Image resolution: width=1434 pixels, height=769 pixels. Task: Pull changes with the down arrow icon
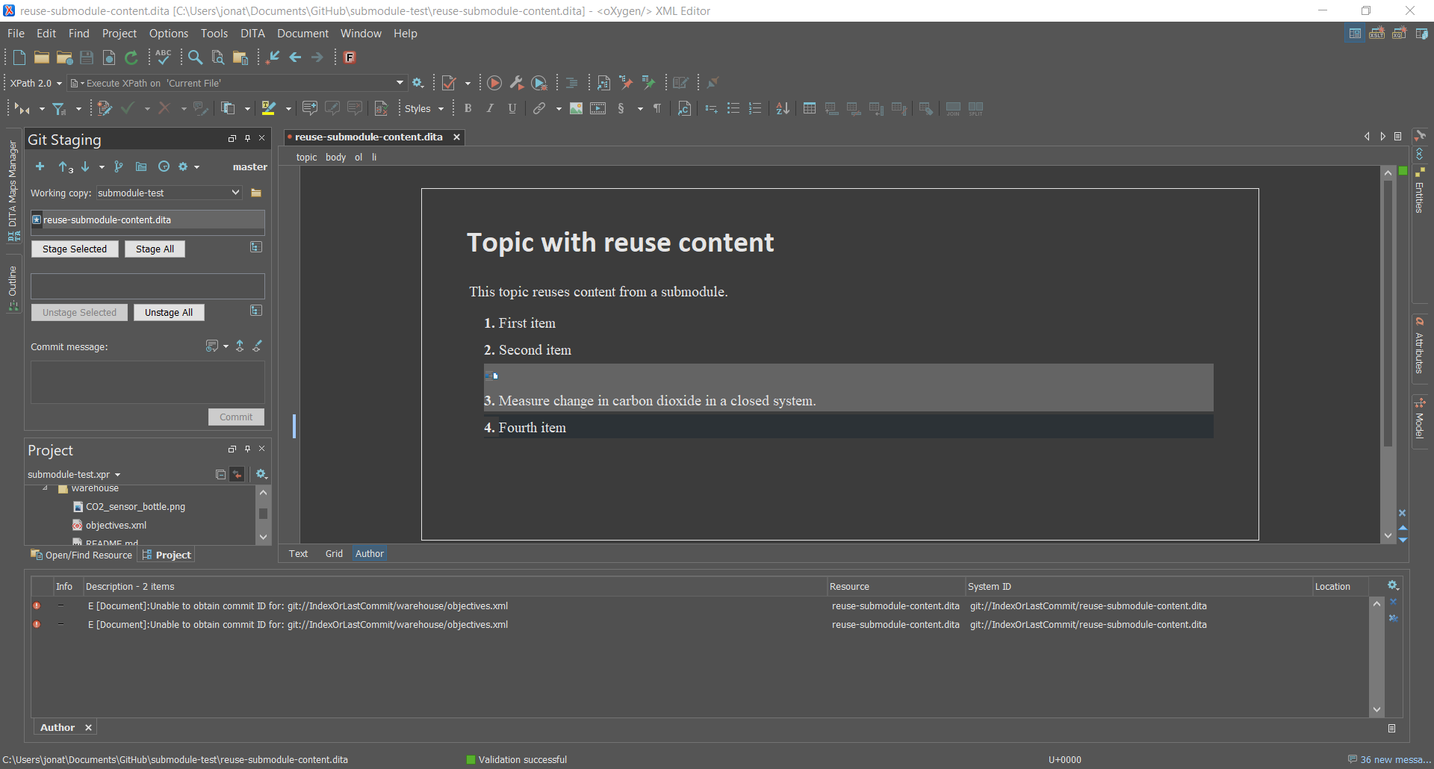(85, 166)
